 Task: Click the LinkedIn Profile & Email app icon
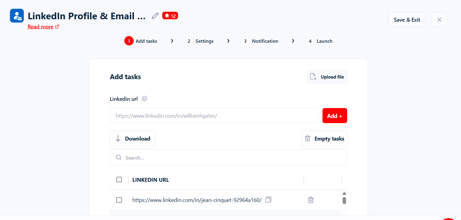tap(17, 16)
